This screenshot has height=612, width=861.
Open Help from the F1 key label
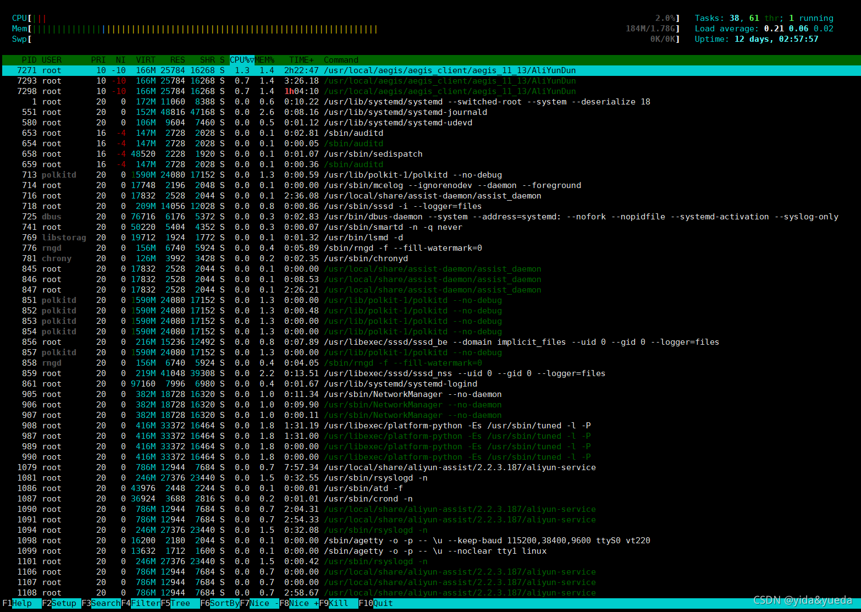click(22, 603)
